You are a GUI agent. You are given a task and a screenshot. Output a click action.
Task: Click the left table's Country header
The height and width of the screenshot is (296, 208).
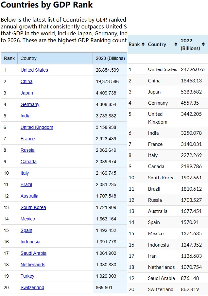tap(55, 58)
